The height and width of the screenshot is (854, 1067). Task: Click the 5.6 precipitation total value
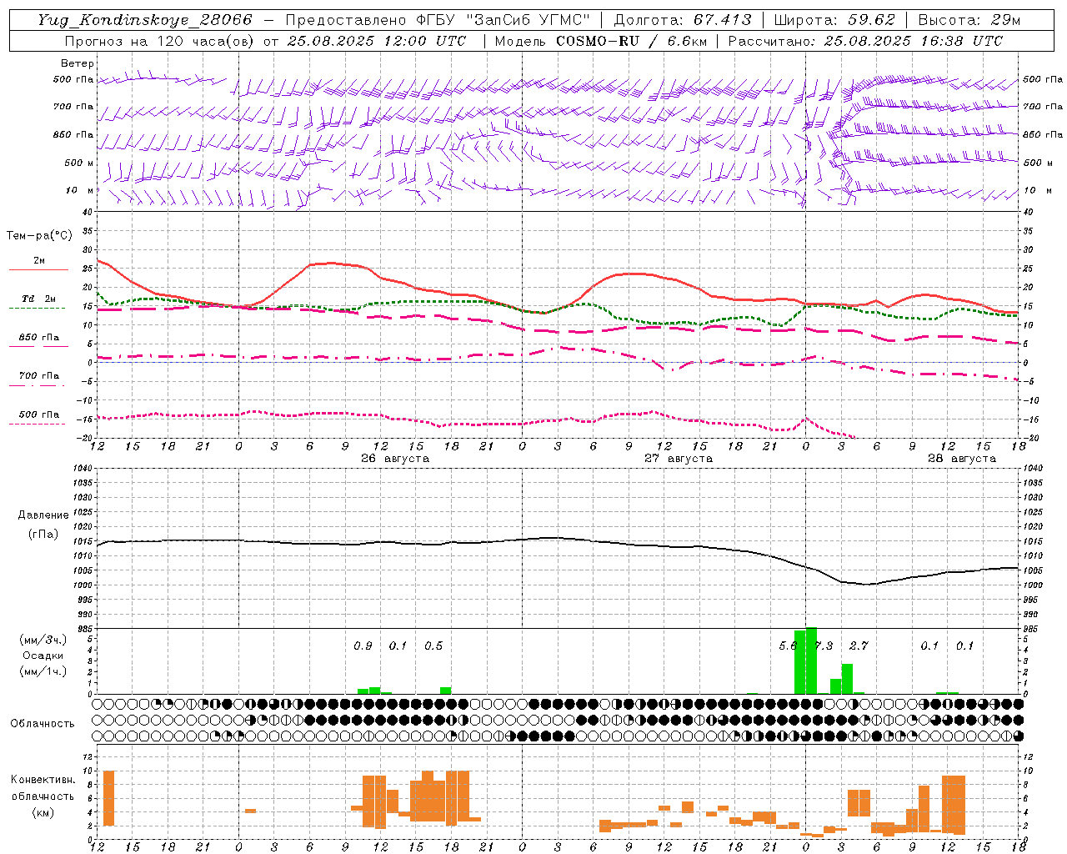click(x=789, y=646)
